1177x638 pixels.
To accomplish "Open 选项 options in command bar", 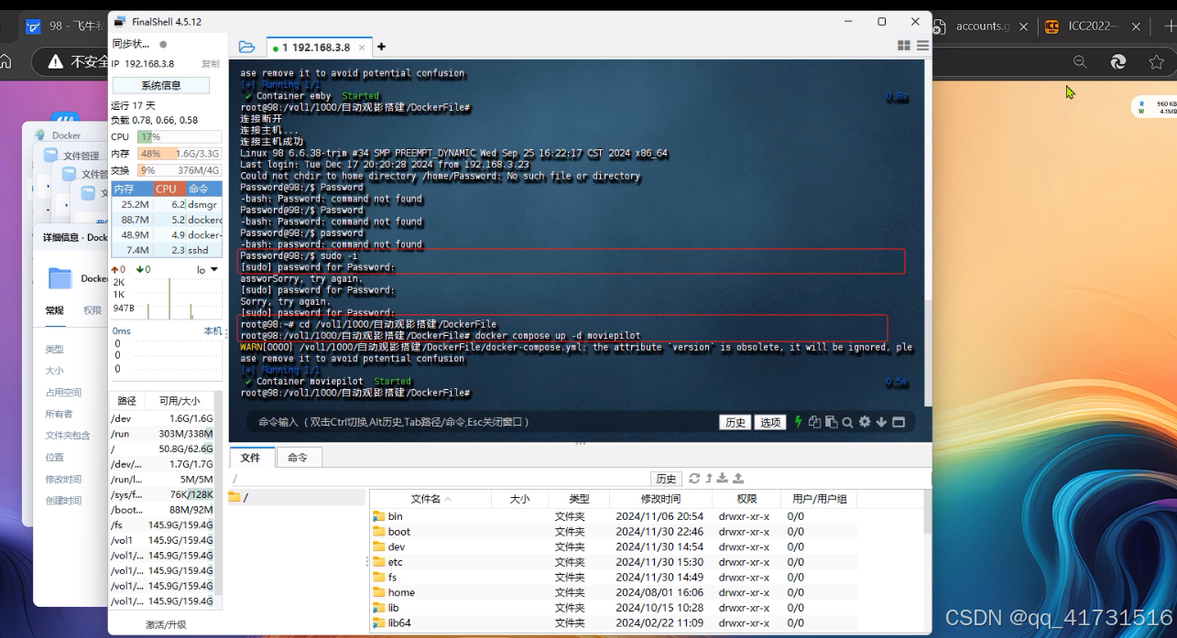I will coord(770,422).
